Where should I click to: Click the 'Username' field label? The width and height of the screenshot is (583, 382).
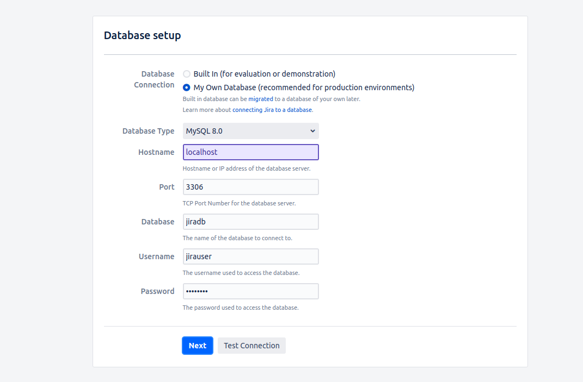156,256
